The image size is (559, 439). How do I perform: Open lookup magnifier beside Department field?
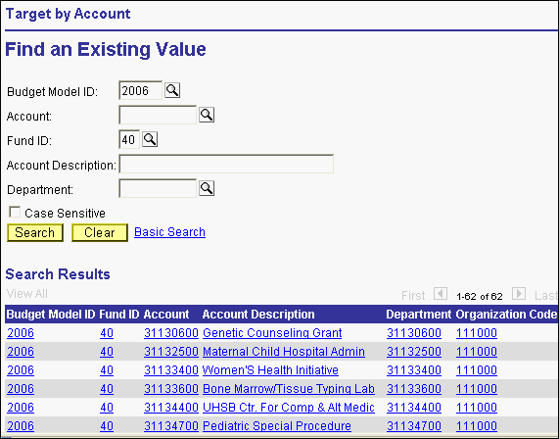(x=207, y=188)
